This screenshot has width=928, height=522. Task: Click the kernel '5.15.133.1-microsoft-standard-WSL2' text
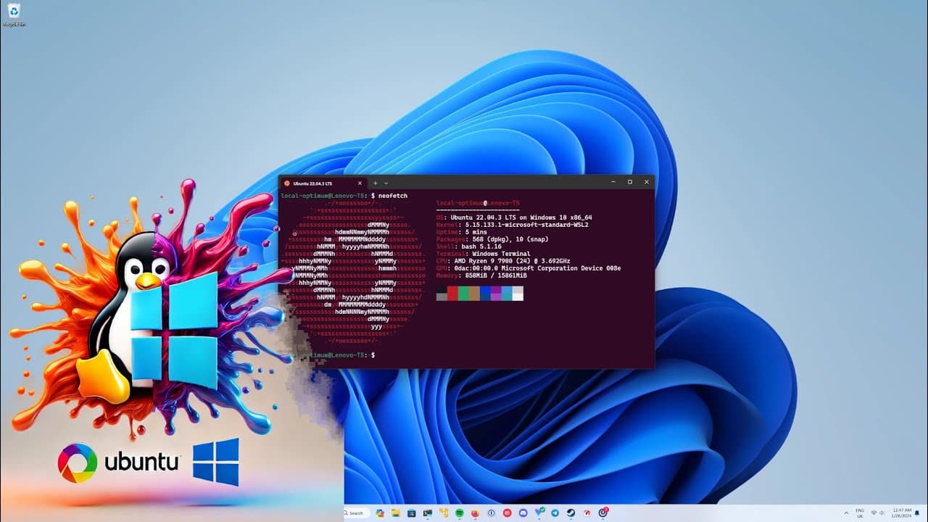526,225
